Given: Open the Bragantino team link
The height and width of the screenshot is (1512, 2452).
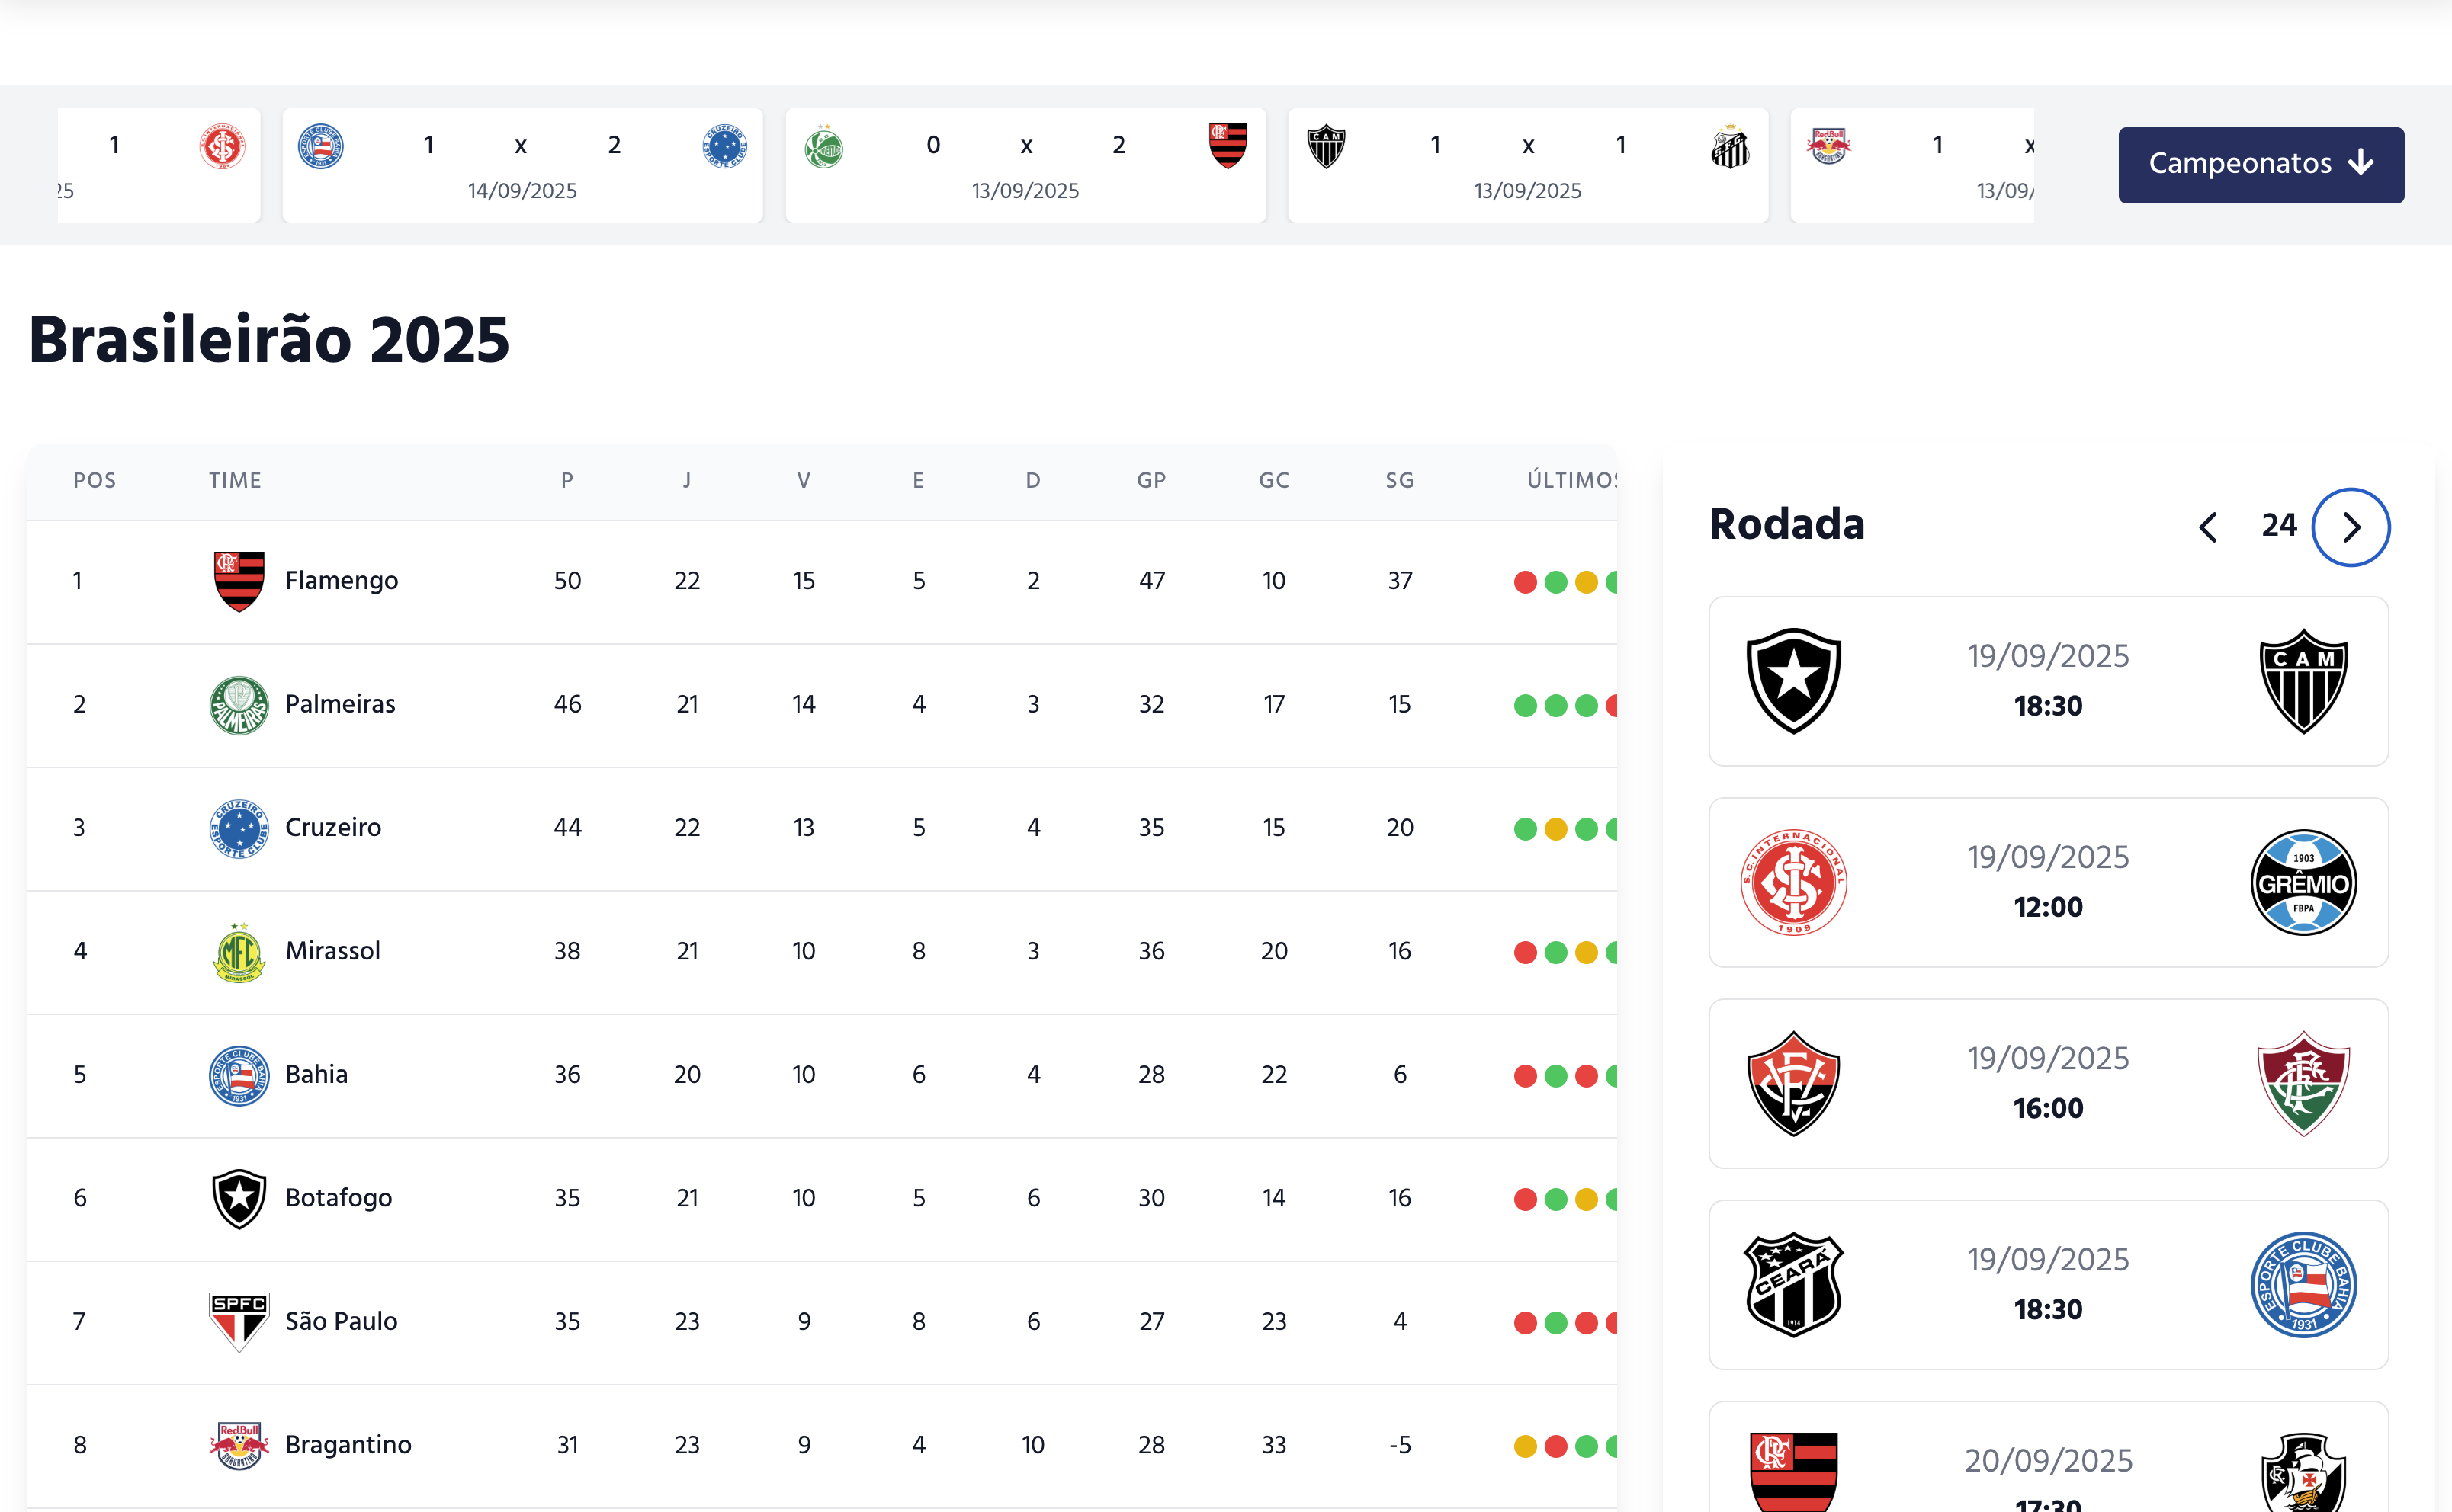Looking at the screenshot, I should [348, 1445].
